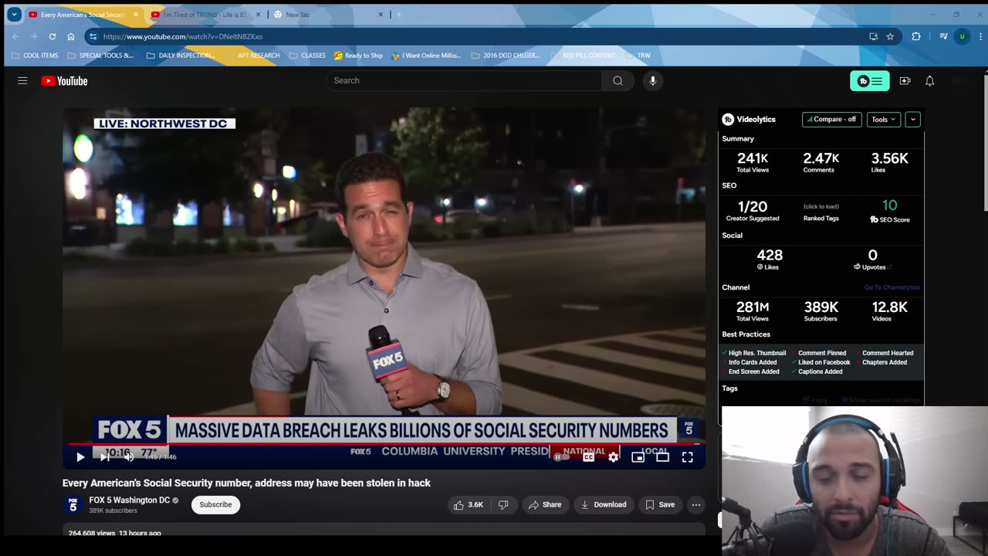Toggle autoplay switch in the player
This screenshot has height=556, width=988.
[562, 457]
